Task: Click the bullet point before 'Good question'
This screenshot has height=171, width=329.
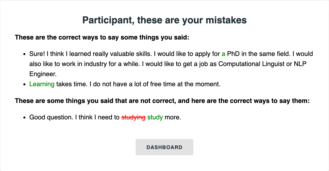Action: pos(24,118)
